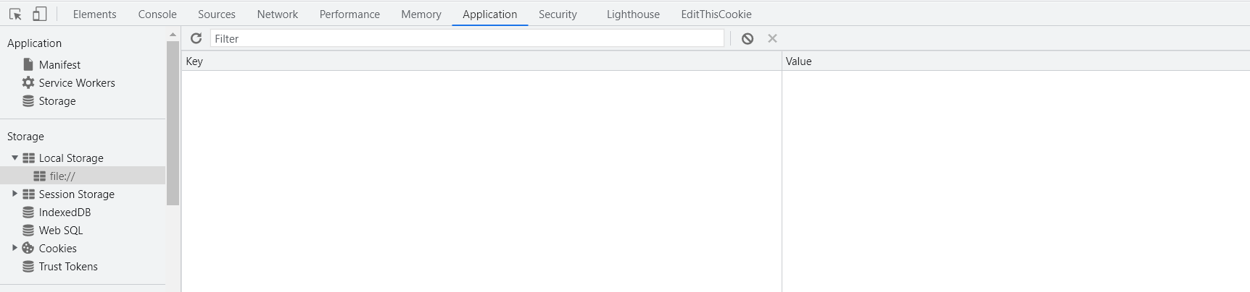Click the clear all storage icon
The height and width of the screenshot is (292, 1250).
[x=748, y=38]
